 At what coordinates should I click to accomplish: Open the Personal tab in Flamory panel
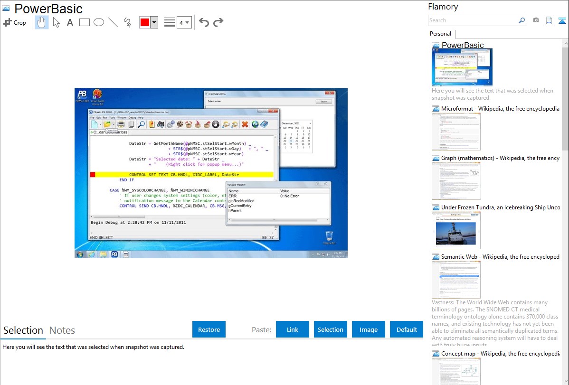coord(440,34)
